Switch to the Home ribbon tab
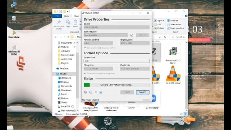The image size is (231, 130). tap(67, 16)
